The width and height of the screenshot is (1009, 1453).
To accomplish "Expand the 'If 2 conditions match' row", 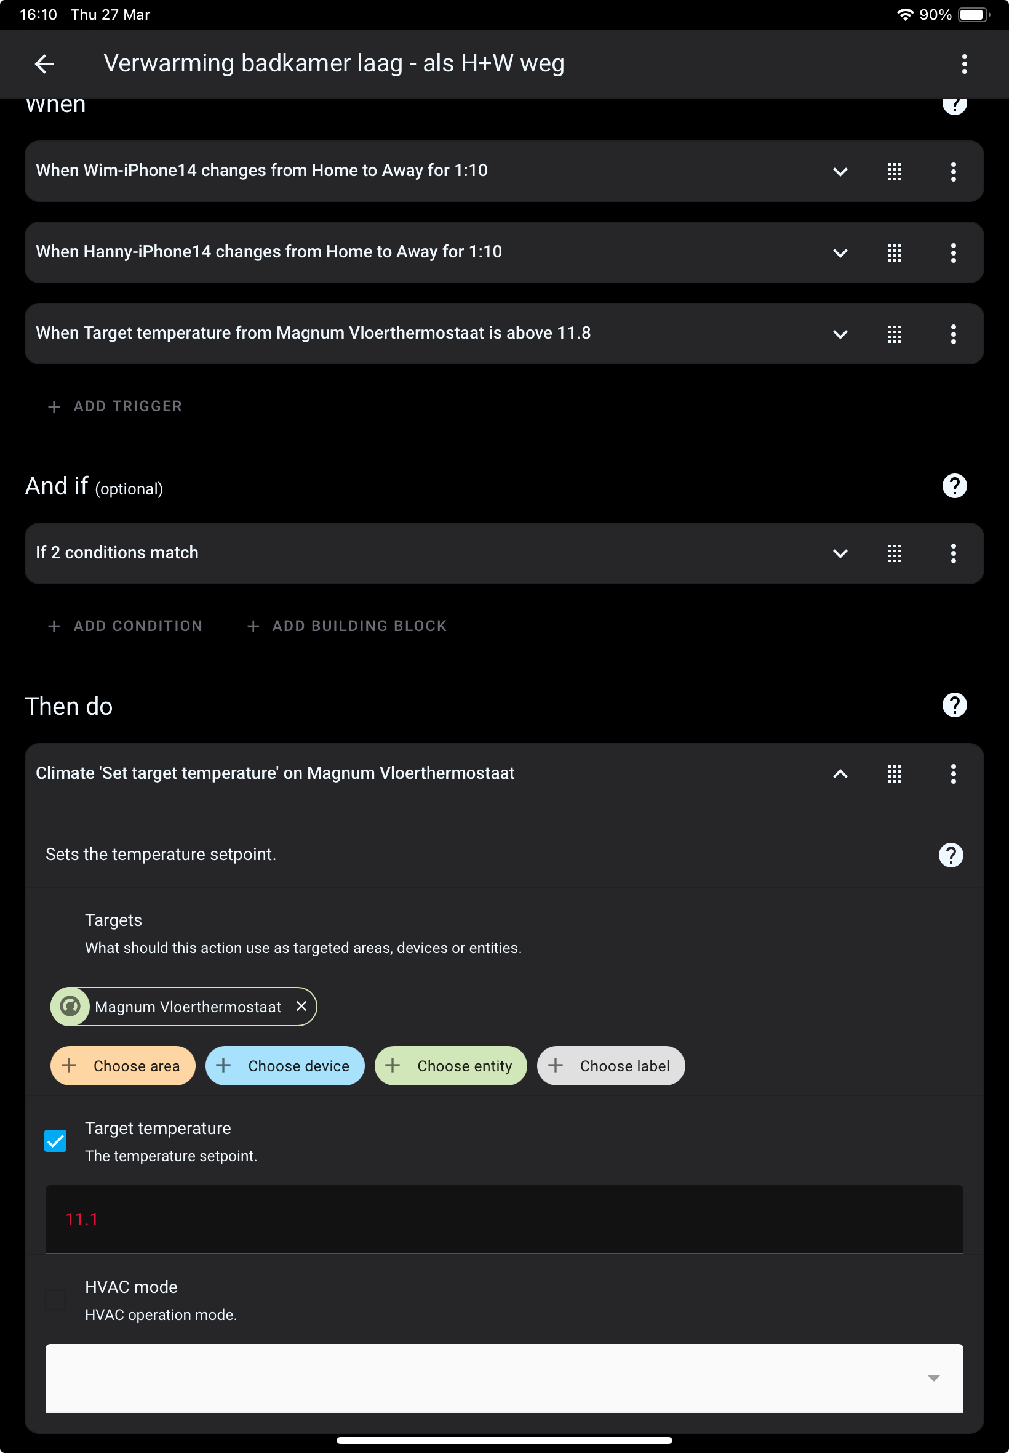I will pyautogui.click(x=840, y=553).
